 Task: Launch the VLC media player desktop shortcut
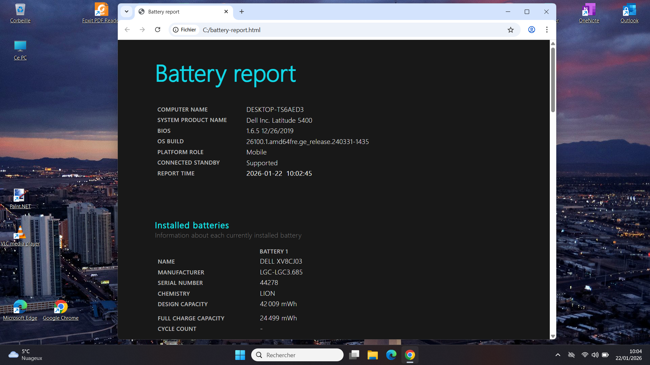(20, 236)
